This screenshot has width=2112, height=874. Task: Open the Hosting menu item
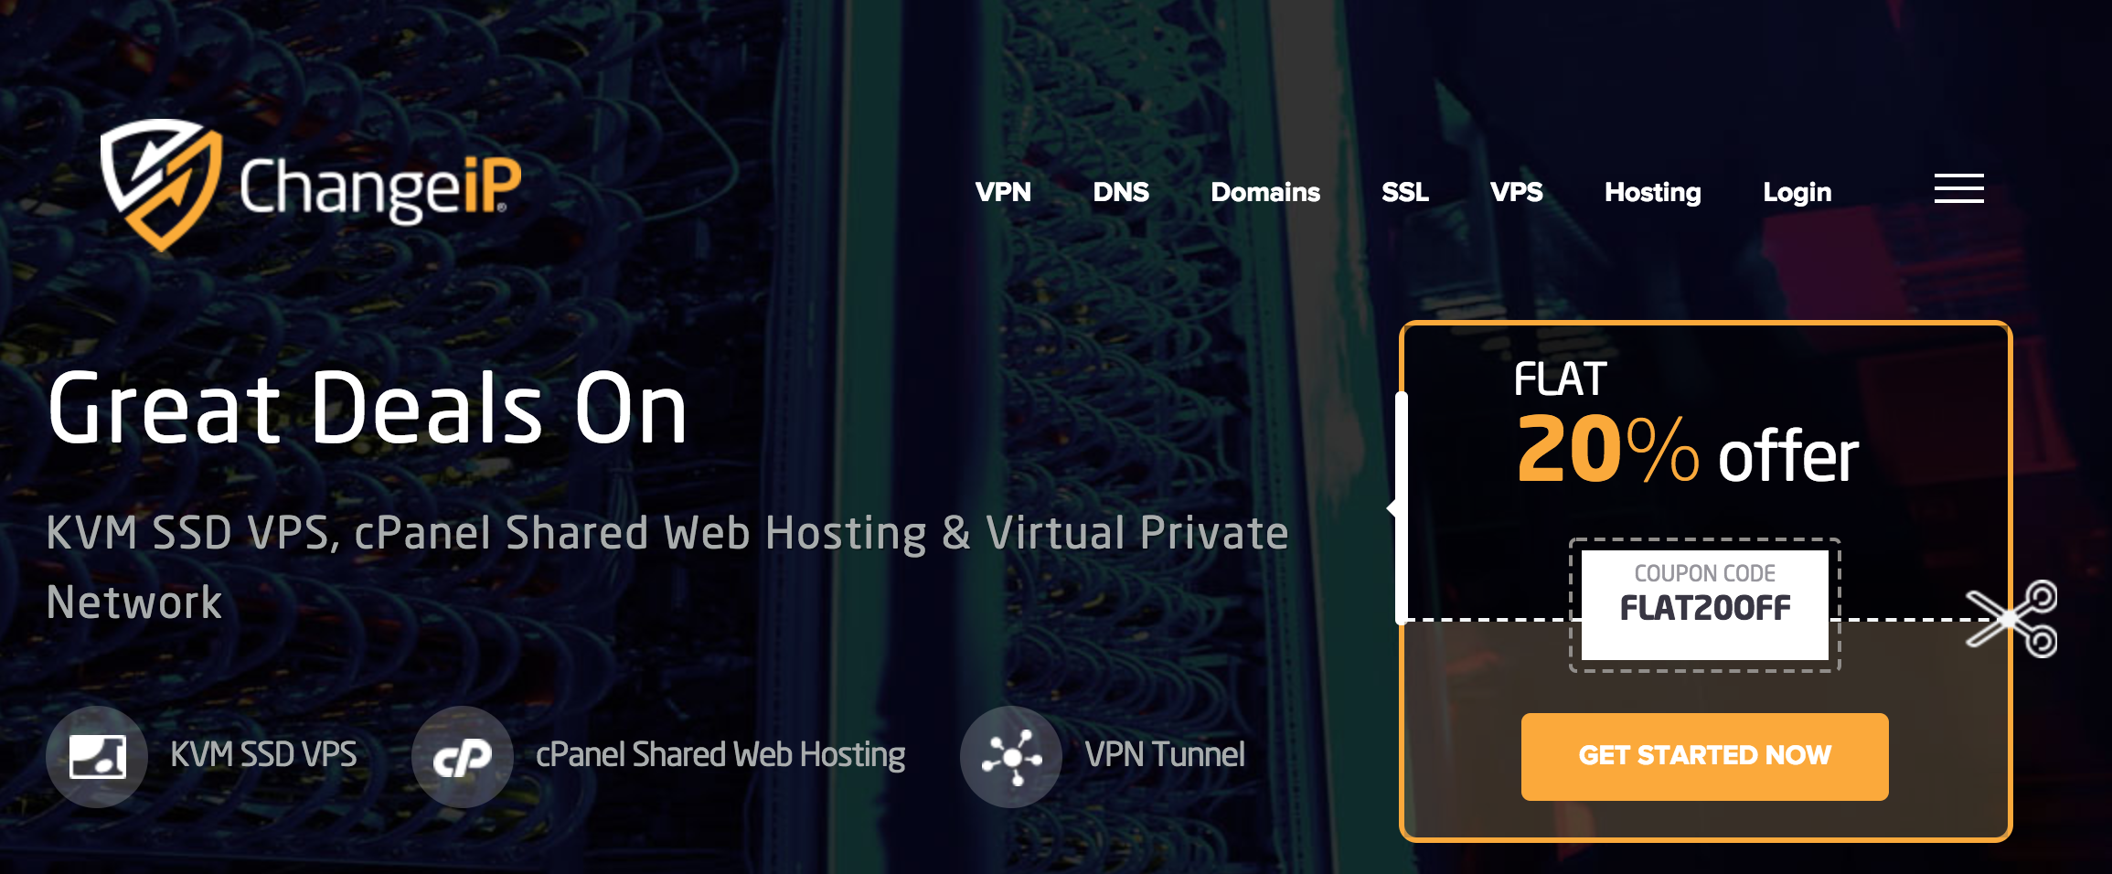[1653, 193]
